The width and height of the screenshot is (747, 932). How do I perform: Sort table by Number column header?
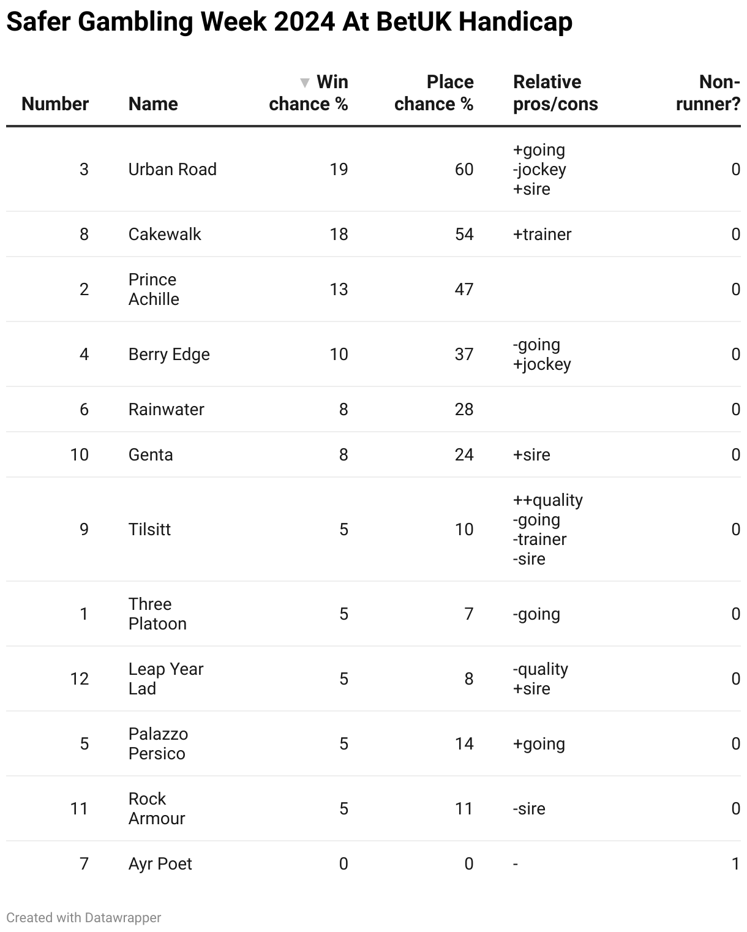(x=55, y=104)
